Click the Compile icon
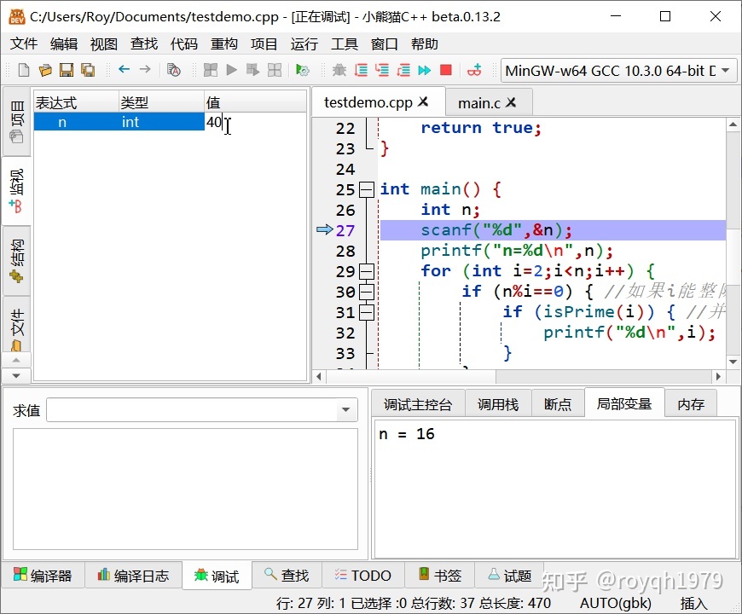 [210, 71]
